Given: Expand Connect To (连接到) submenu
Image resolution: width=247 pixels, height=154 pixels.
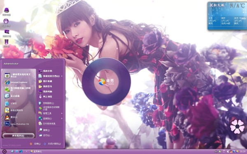Looking at the screenshot, I should 51,119.
